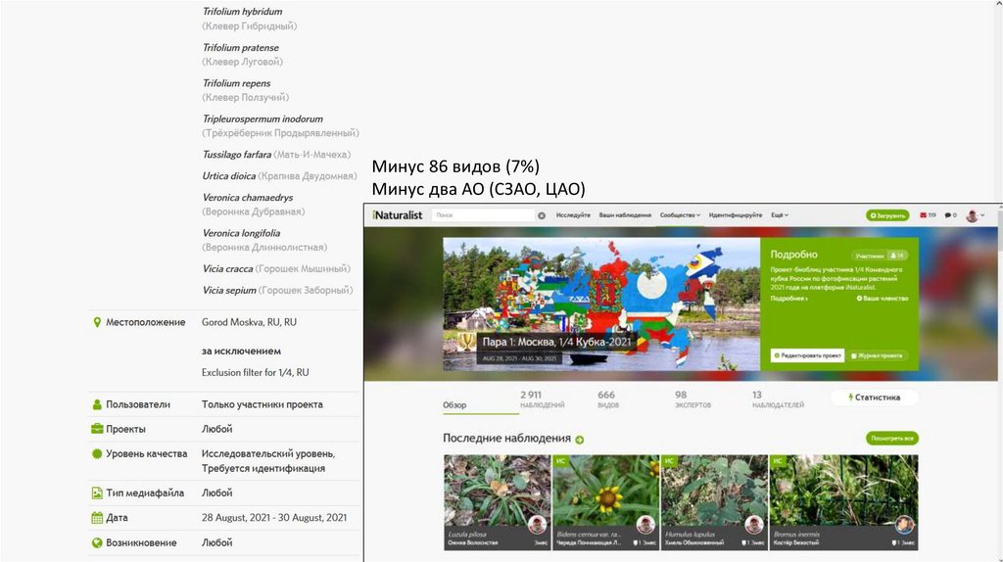
Task: Click the Участники members badge
Action: pos(880,256)
